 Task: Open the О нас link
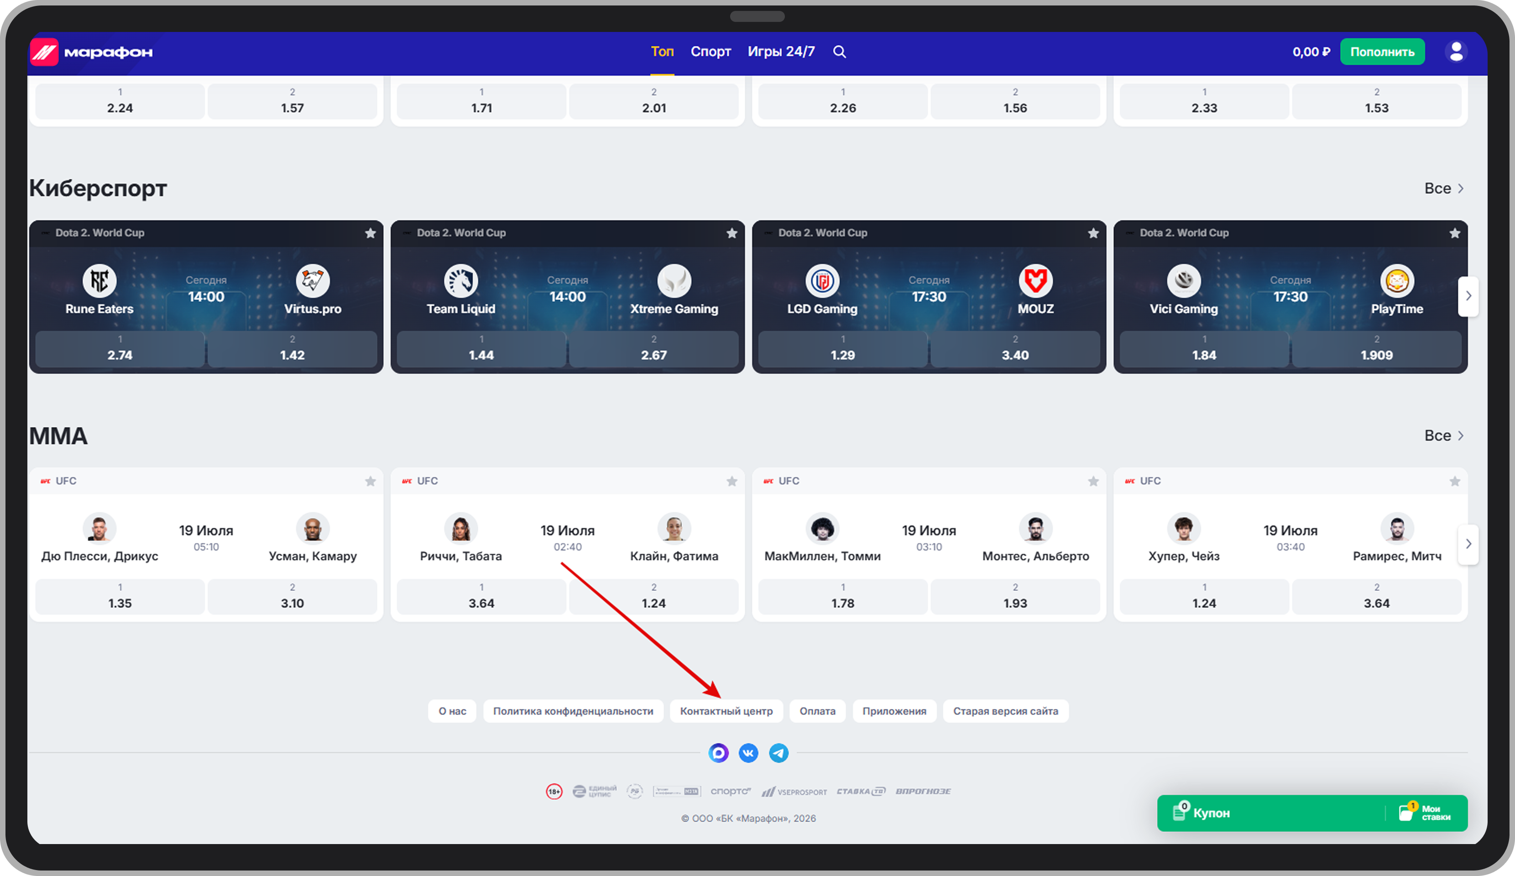[x=452, y=711]
